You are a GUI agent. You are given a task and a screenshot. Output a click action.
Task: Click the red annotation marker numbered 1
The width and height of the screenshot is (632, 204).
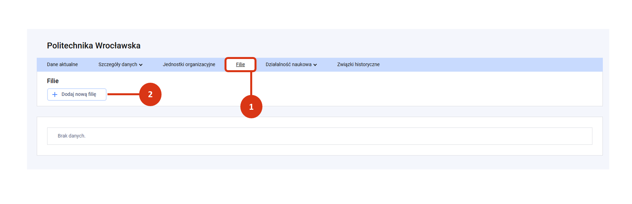pos(251,107)
